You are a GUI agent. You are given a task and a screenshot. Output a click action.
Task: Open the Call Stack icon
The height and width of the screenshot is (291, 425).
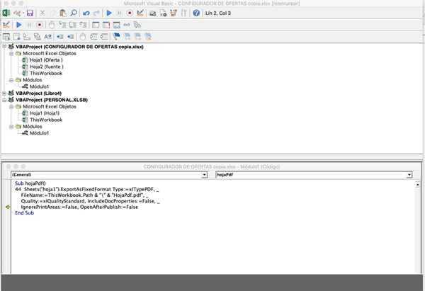tap(137, 25)
